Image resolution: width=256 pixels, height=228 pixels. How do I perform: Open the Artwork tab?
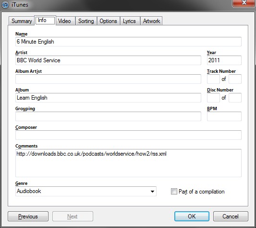point(151,21)
